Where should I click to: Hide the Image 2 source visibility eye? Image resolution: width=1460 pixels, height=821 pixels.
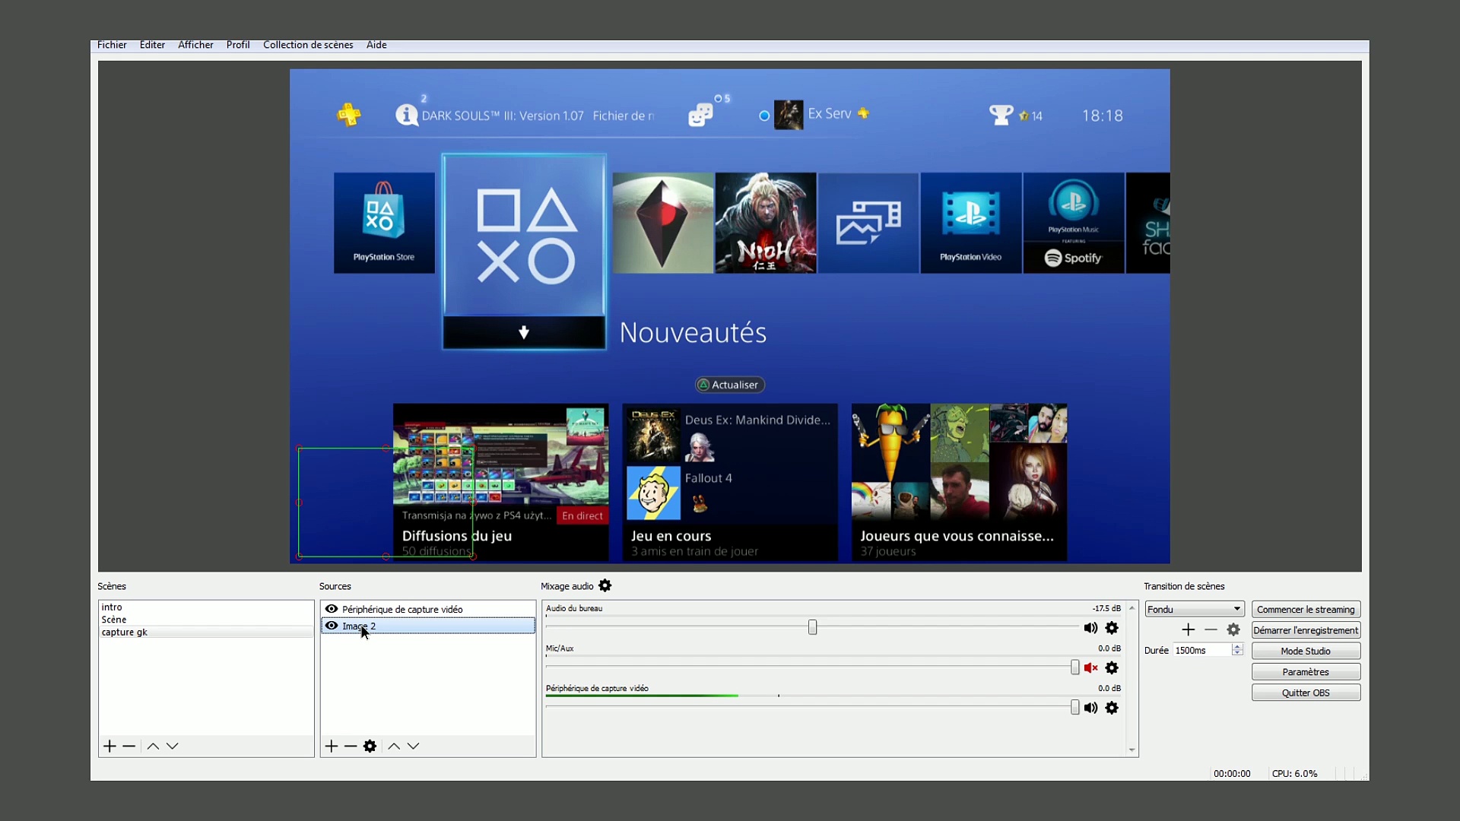(x=332, y=626)
